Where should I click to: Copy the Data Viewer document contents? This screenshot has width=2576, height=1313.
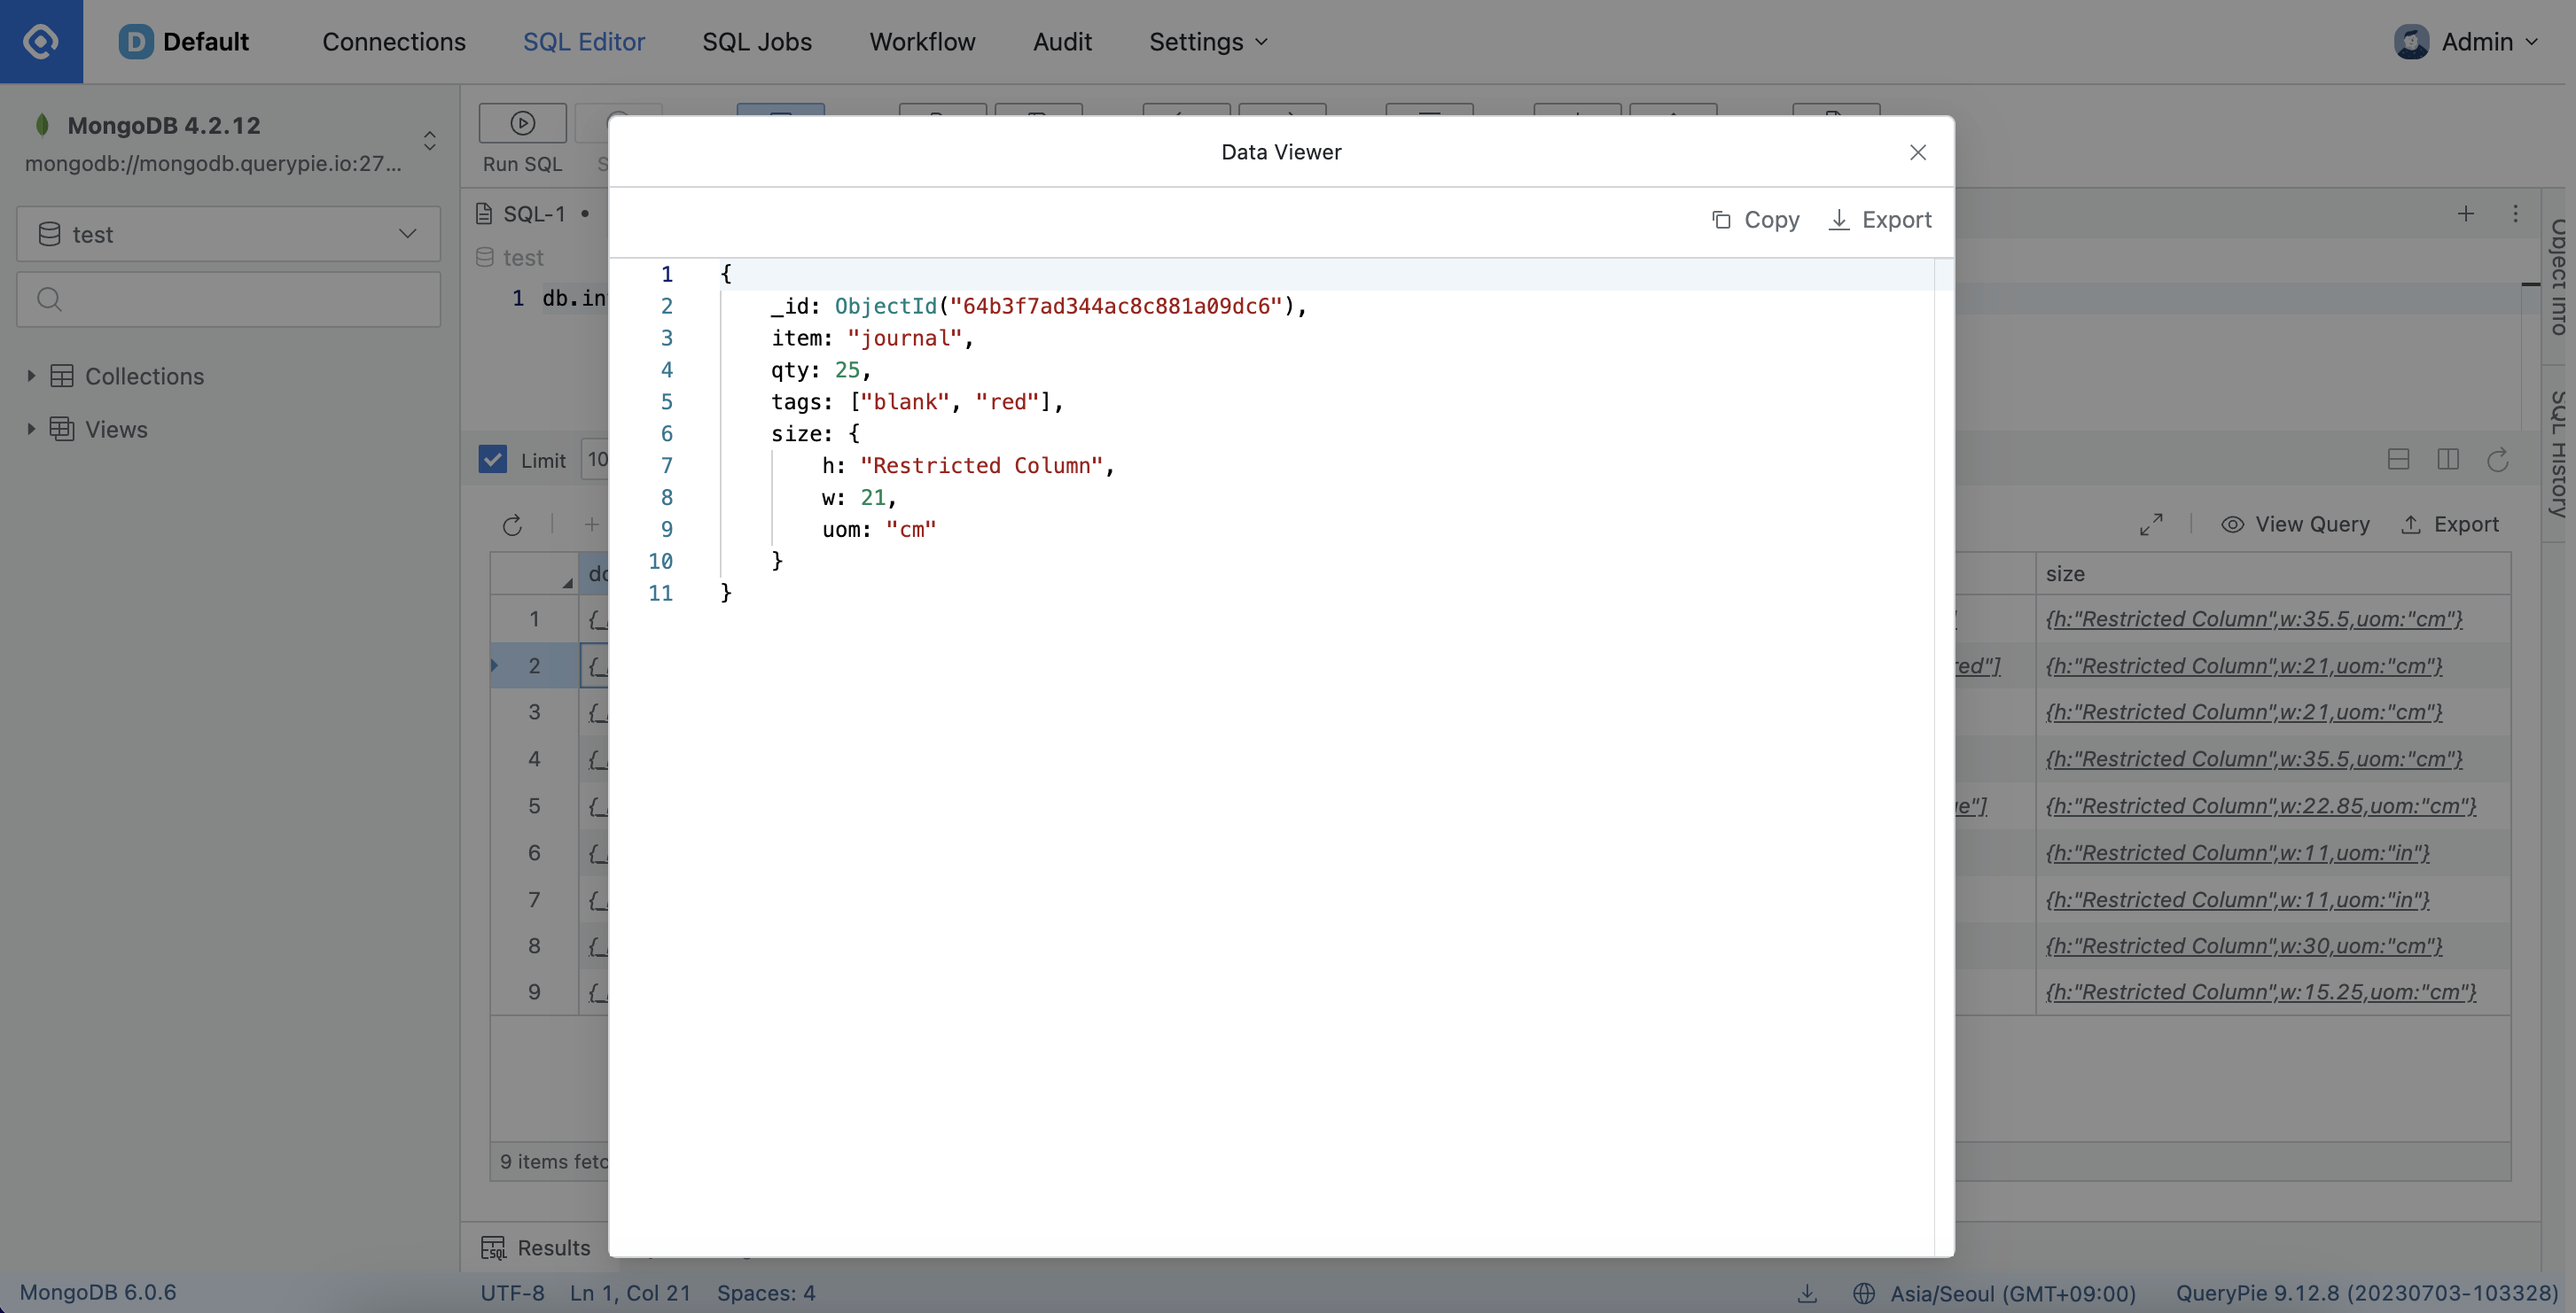(x=1755, y=219)
